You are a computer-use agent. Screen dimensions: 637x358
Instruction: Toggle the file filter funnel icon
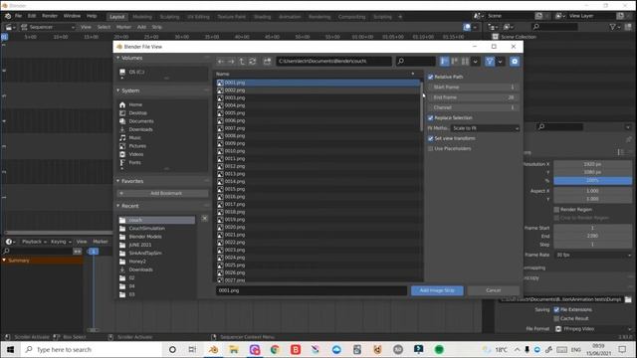tap(490, 62)
